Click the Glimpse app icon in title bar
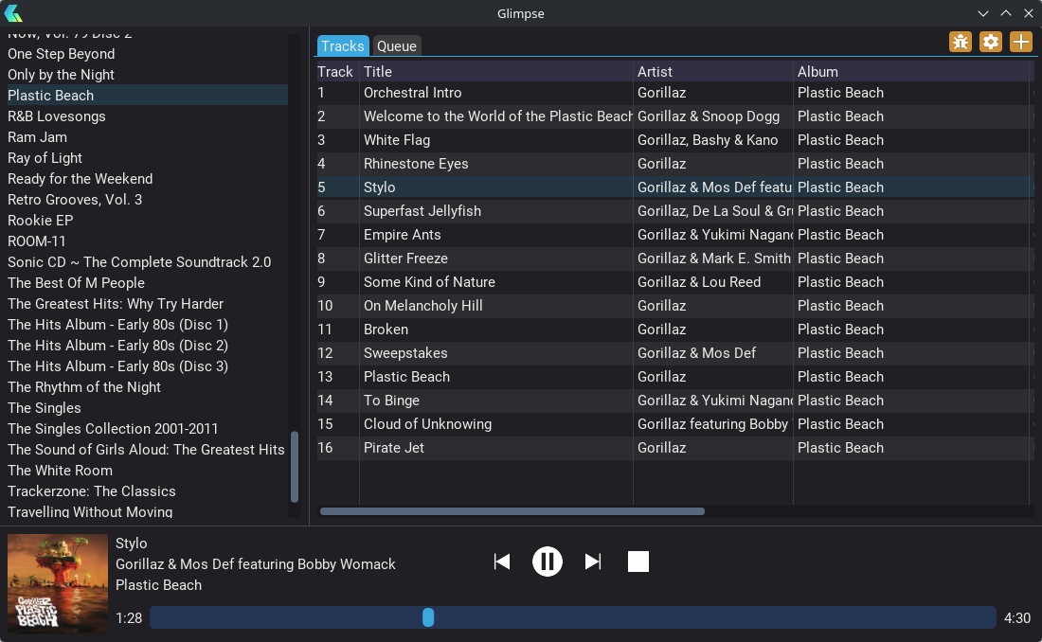 click(13, 13)
